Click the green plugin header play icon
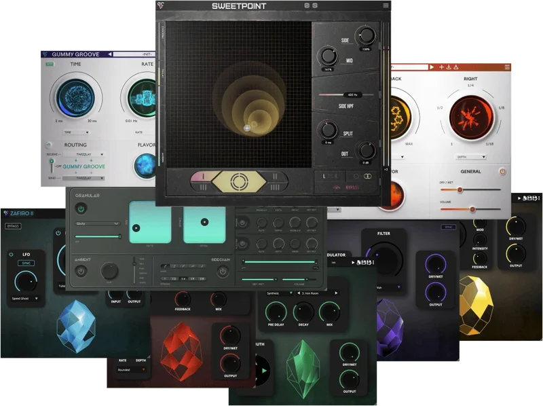This screenshot has width=543, height=406. point(353,263)
